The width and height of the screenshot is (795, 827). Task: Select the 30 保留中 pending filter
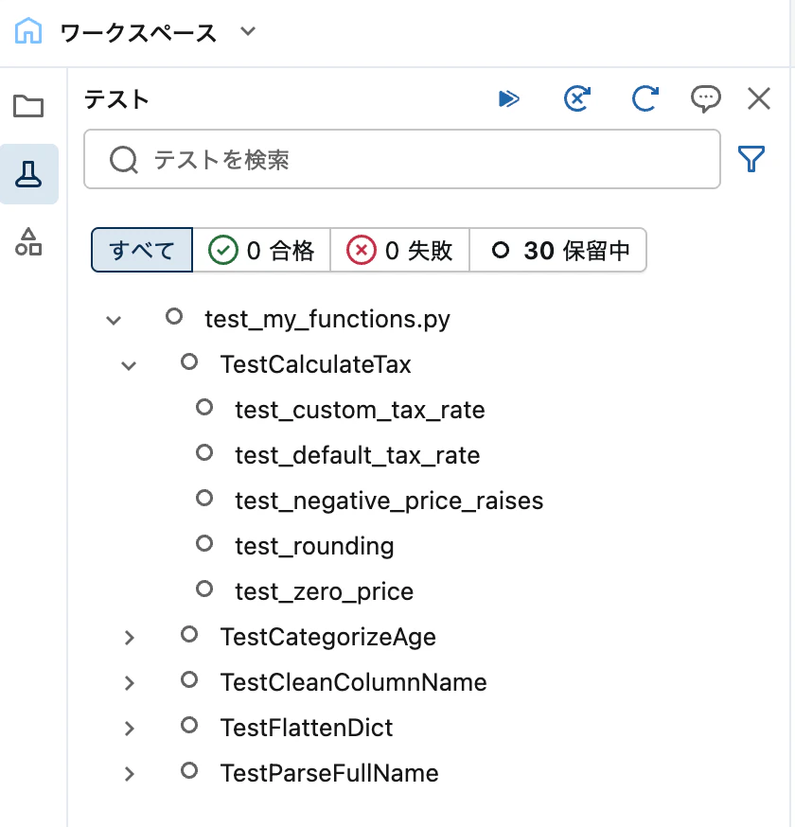coord(558,250)
